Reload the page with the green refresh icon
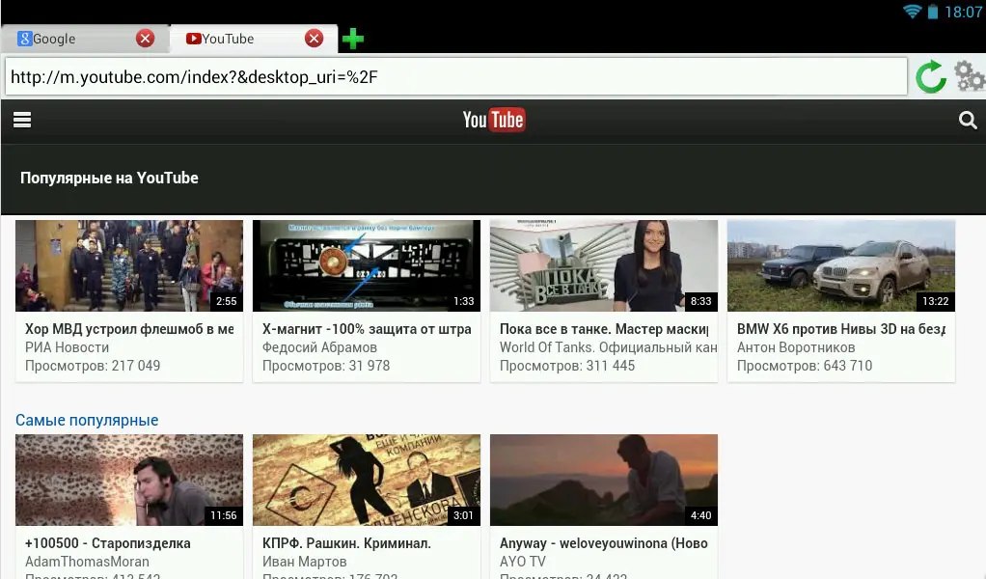Screen dimensions: 986x579 coord(931,76)
